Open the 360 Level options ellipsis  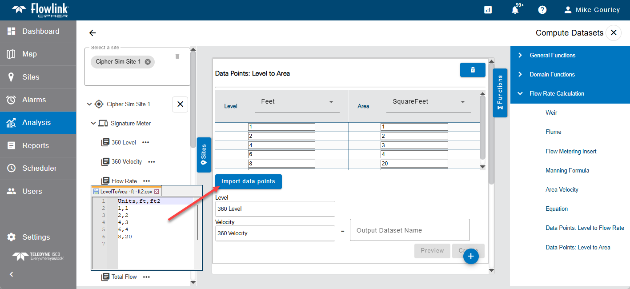[145, 143]
